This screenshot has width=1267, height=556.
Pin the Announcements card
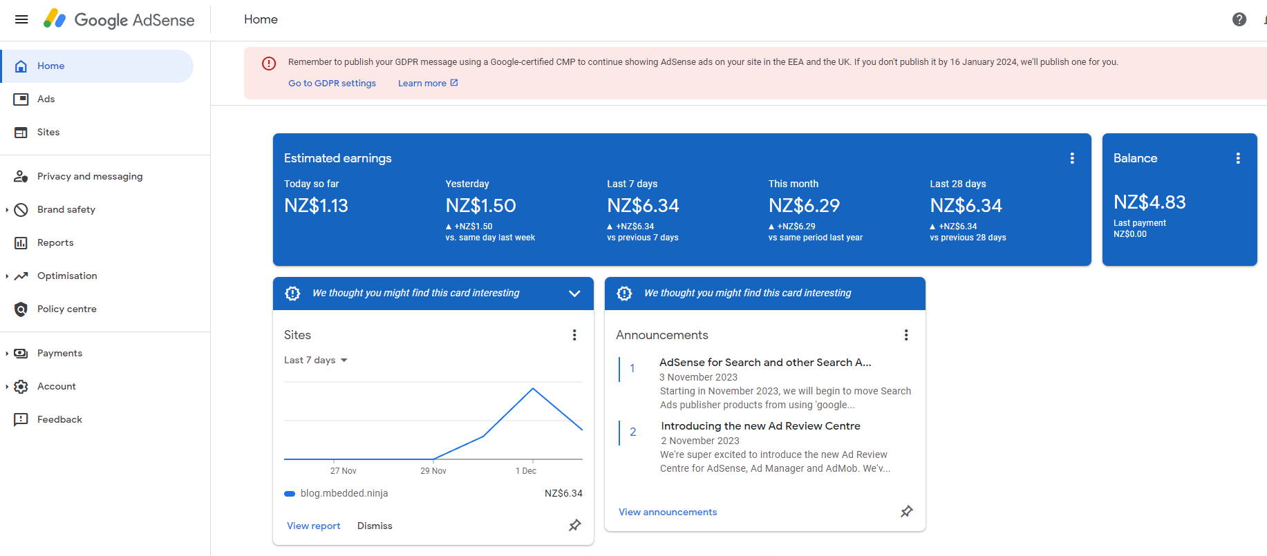[906, 512]
